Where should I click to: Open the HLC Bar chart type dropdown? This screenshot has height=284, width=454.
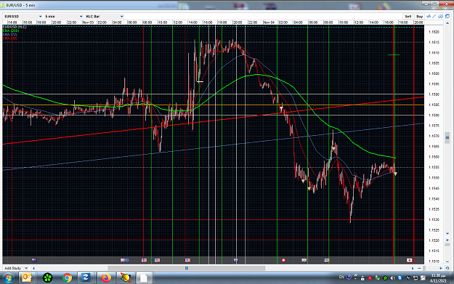104,17
